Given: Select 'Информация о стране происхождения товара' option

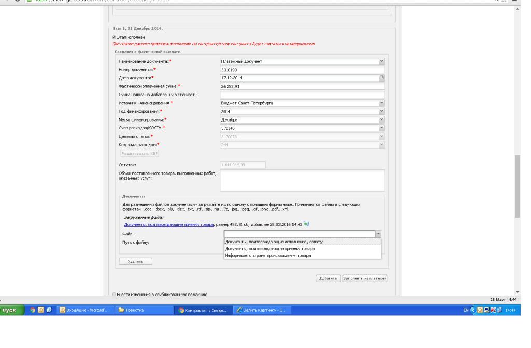Looking at the screenshot, I should pyautogui.click(x=302, y=256).
